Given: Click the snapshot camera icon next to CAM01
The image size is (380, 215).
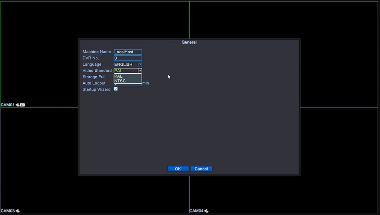Looking at the screenshot, I should (x=22, y=105).
